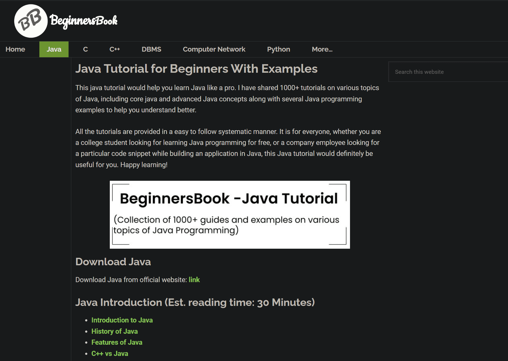
Task: Click the Java Introduction section heading
Action: (x=195, y=302)
